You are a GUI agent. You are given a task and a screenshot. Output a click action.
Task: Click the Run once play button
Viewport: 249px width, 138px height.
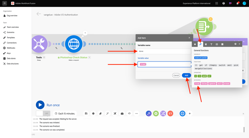40,105
